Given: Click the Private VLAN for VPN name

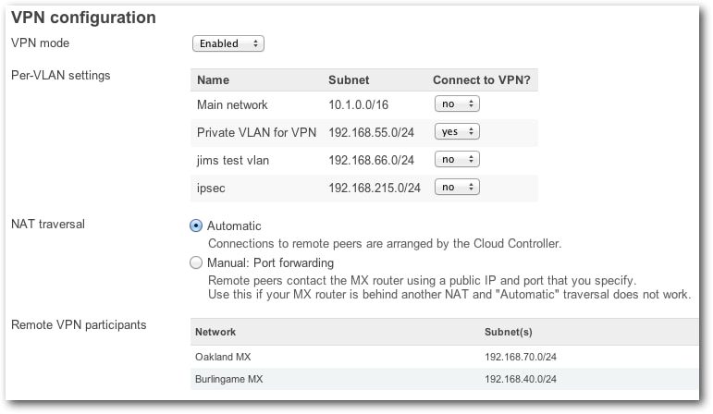Looking at the screenshot, I should coord(256,133).
